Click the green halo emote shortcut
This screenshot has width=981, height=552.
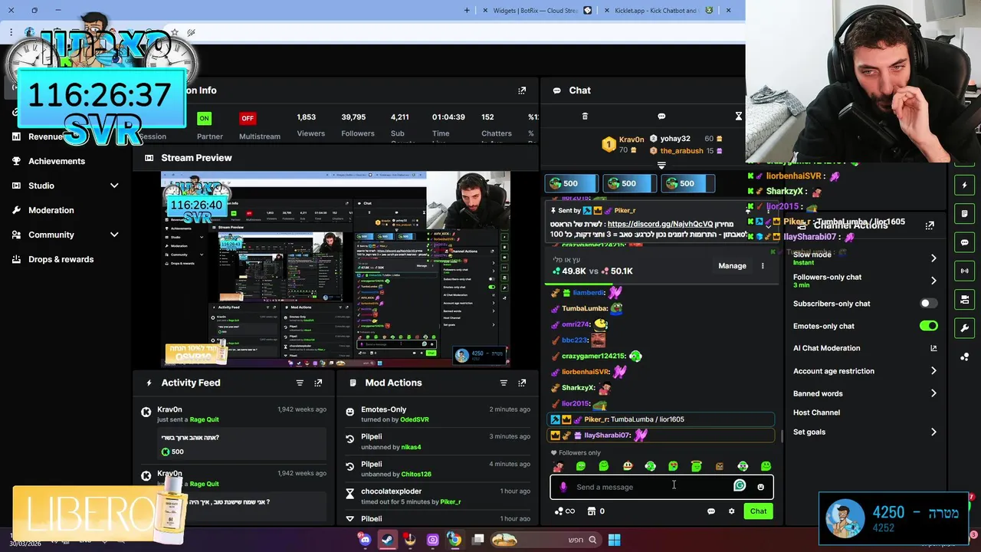(x=697, y=466)
